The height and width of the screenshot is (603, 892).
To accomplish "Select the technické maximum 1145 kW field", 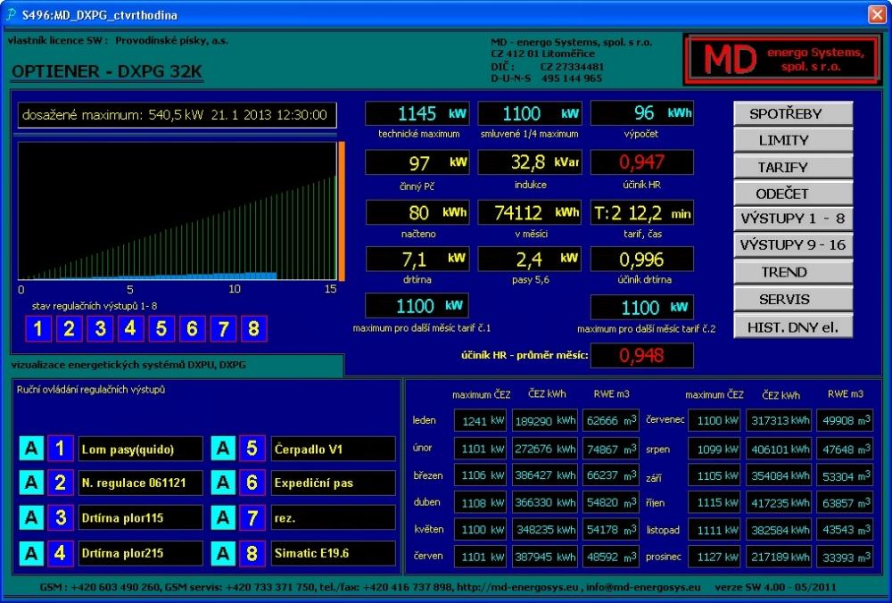I will pos(417,114).
